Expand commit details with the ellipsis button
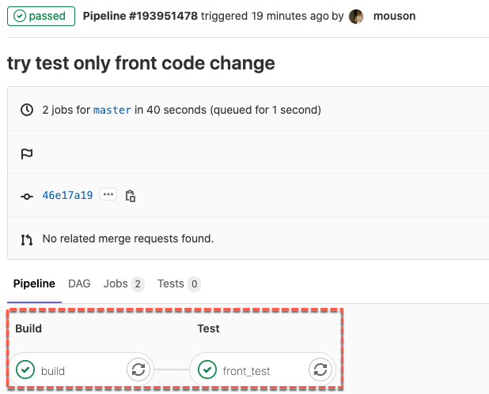Image resolution: width=489 pixels, height=394 pixels. 108,194
